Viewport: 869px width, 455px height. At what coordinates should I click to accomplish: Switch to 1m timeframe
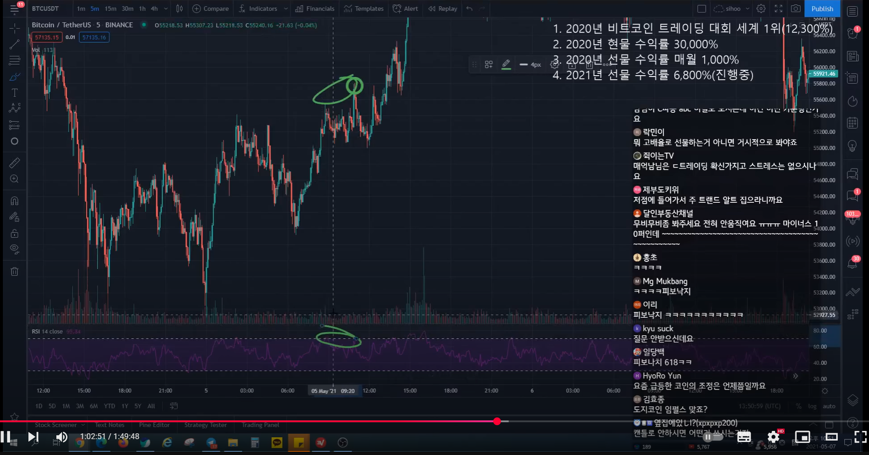(81, 9)
